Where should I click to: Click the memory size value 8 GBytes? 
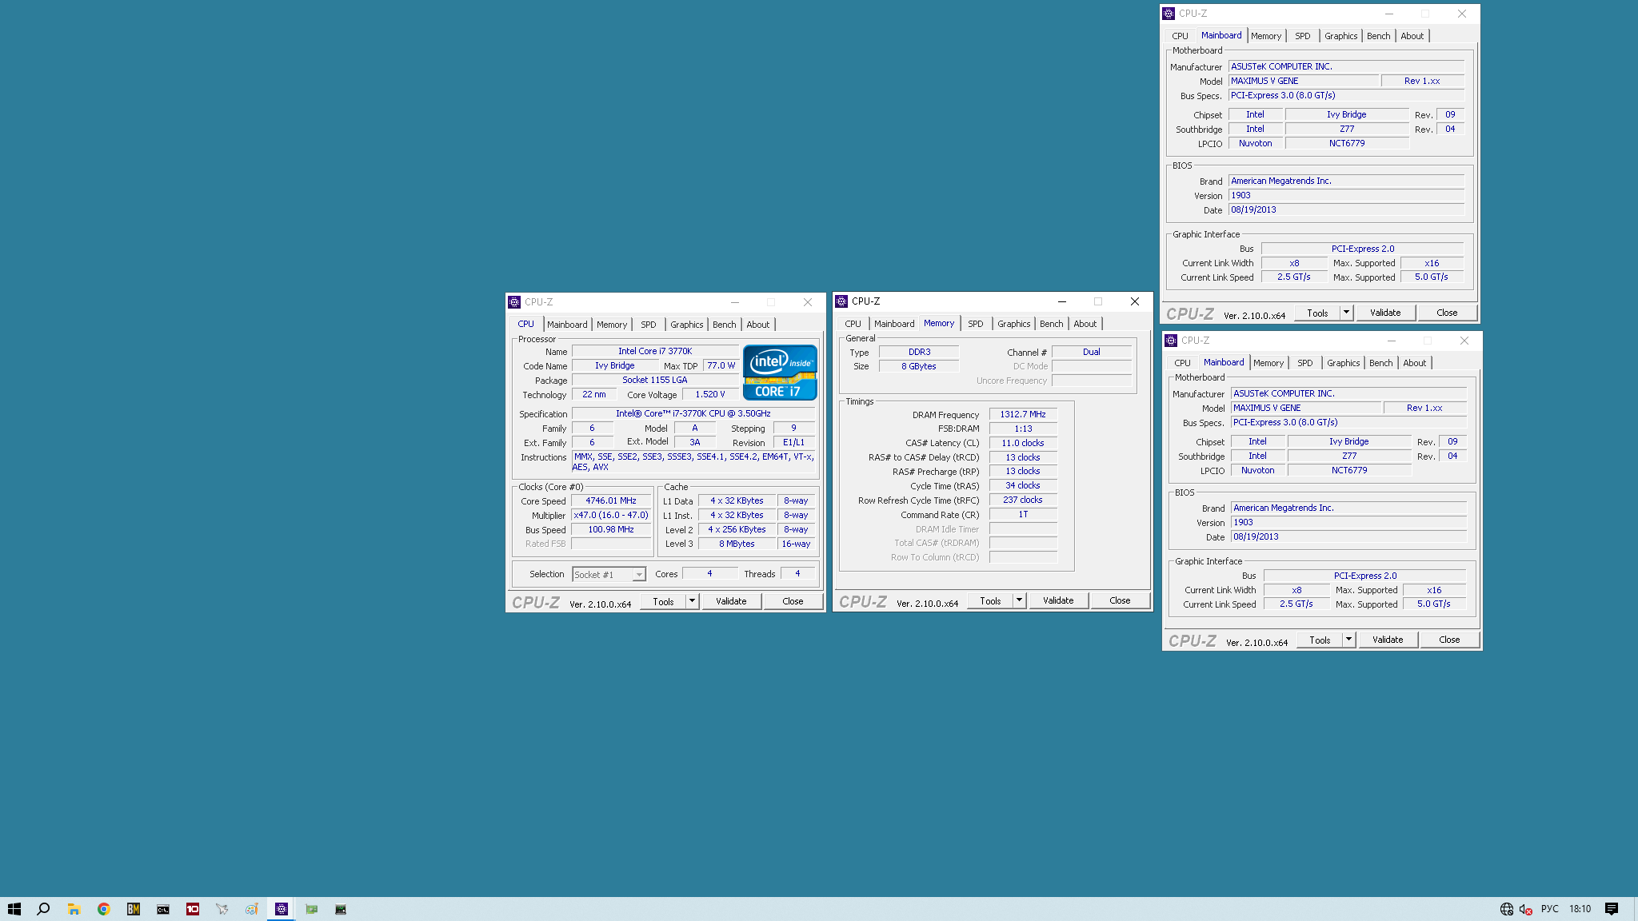click(x=919, y=366)
